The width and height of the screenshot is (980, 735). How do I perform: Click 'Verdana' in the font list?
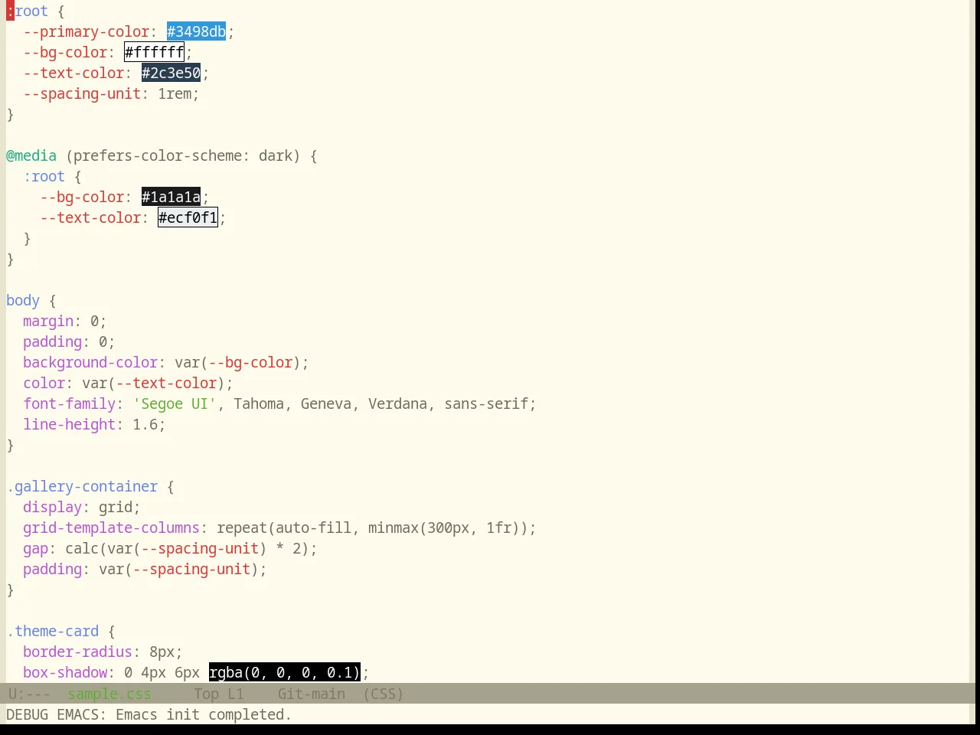(397, 403)
